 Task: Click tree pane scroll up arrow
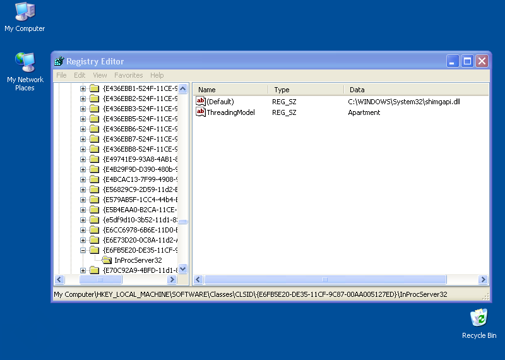tap(182, 88)
